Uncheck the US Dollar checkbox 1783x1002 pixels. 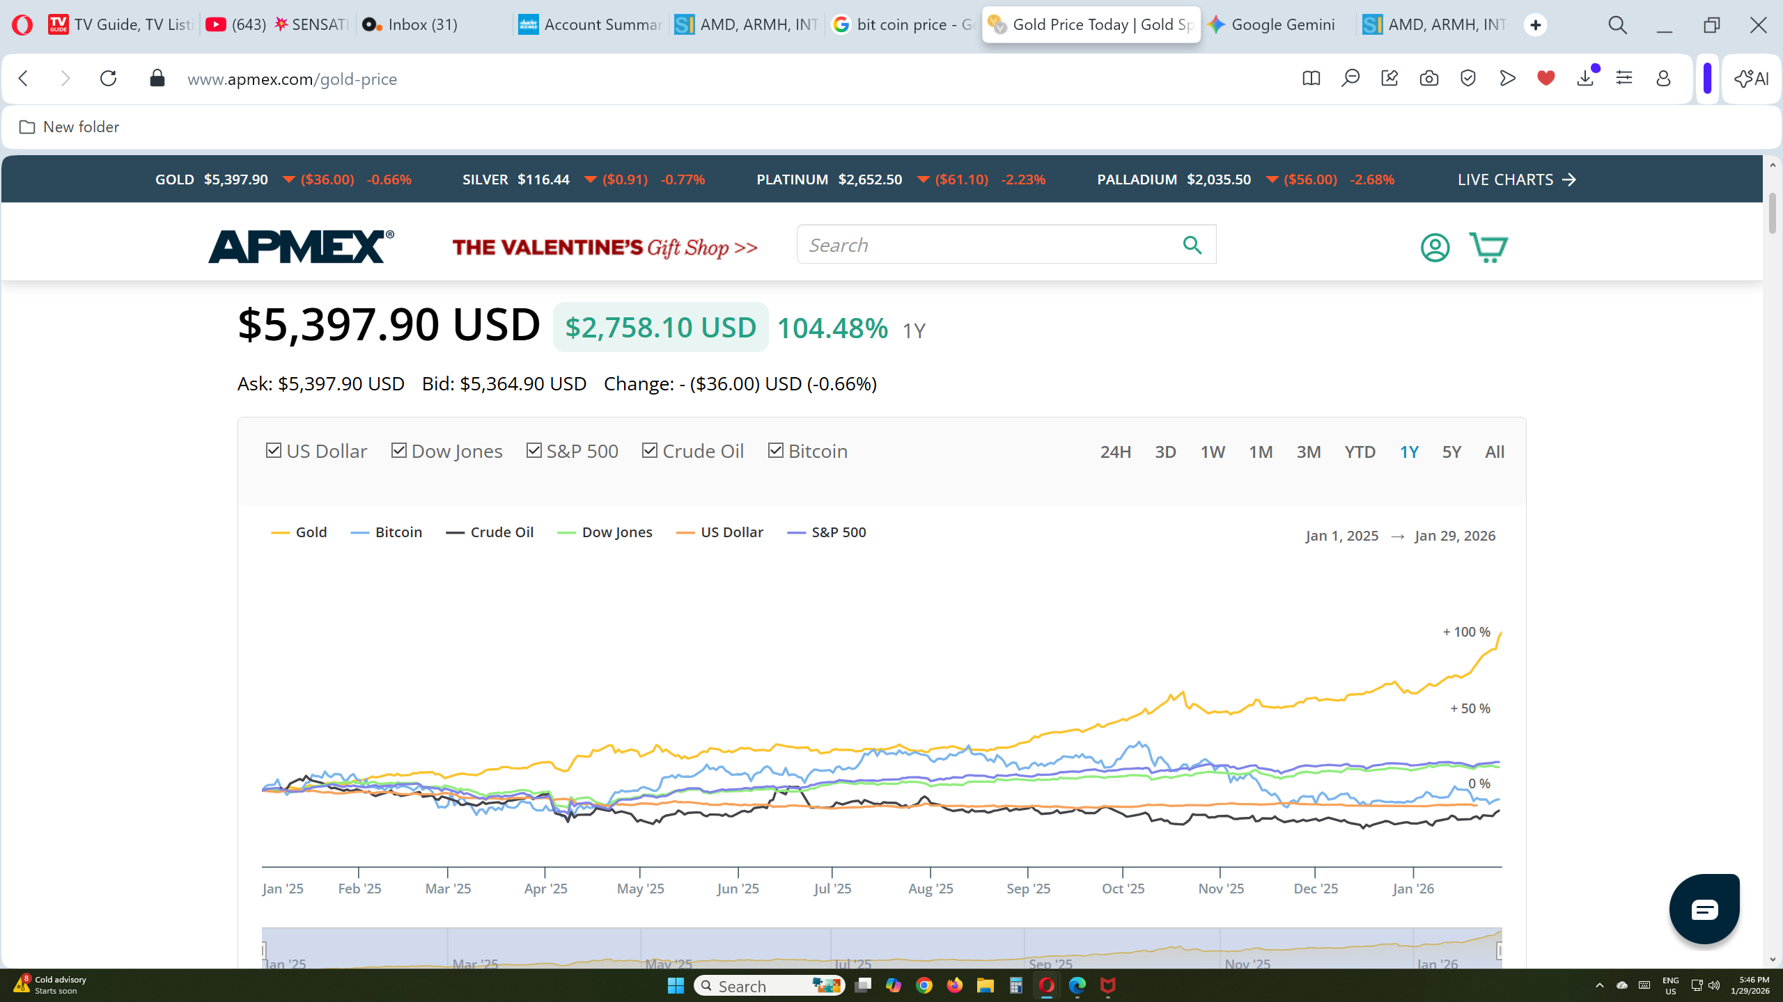[x=274, y=451]
